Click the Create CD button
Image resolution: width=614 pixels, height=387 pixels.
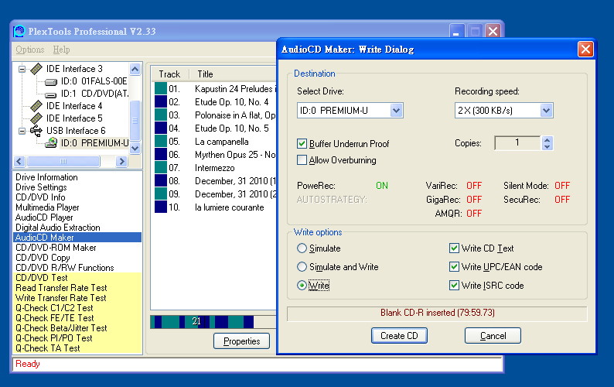point(400,336)
